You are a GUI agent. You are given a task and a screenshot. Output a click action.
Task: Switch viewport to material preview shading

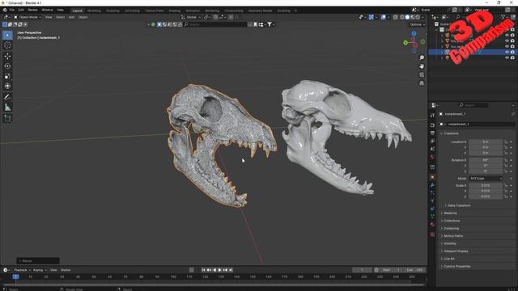click(x=413, y=17)
